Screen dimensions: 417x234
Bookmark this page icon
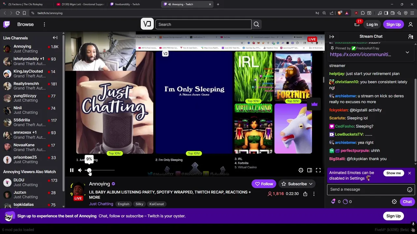24,13
